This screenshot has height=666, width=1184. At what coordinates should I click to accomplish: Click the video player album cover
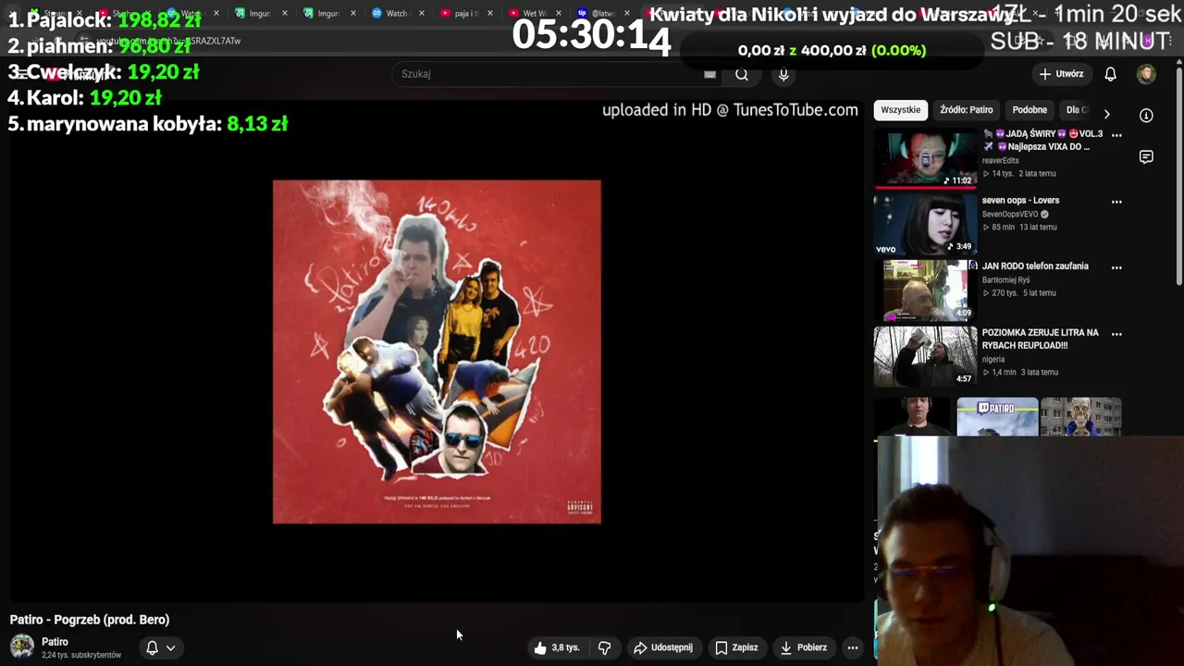coord(437,351)
